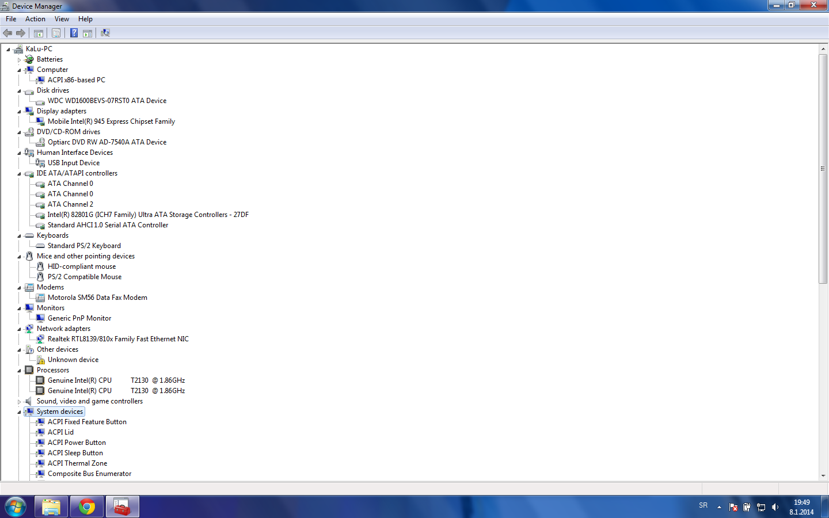Collapse the Other devices category
This screenshot has width=829, height=518.
pos(19,350)
